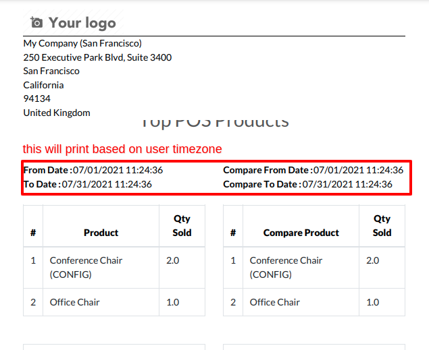Select Conference Chair (CONFIG) in Product table
Screen dimensions: 429x350
pos(86,268)
